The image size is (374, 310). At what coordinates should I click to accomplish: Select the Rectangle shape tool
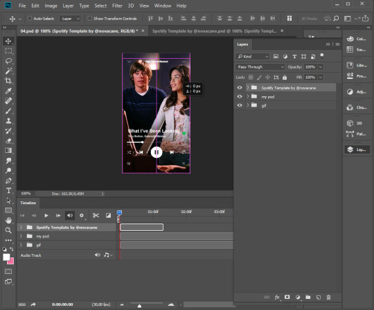(8, 210)
